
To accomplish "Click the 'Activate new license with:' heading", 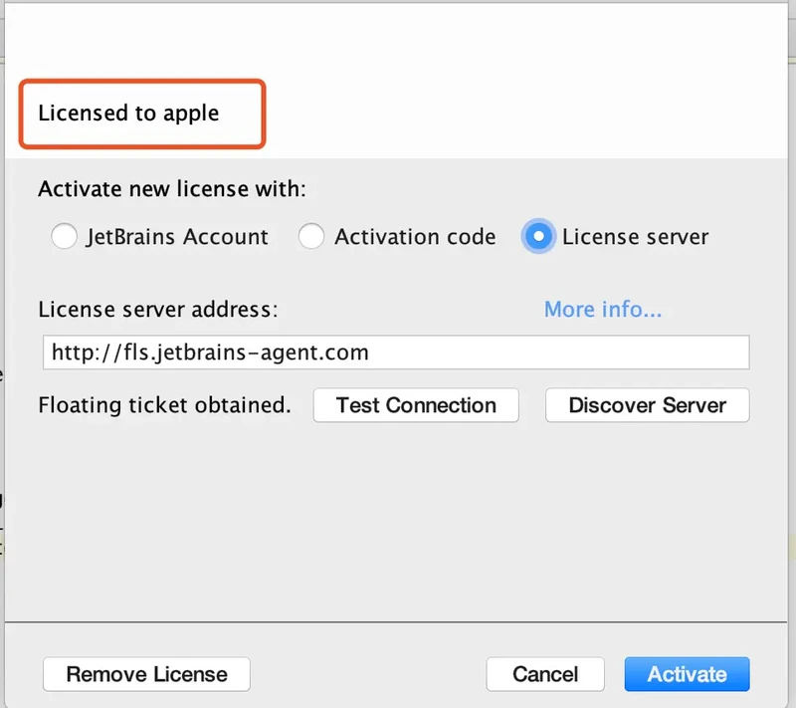I will (172, 188).
